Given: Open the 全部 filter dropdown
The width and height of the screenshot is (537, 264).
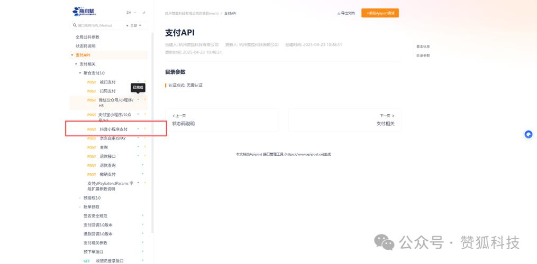Looking at the screenshot, I should point(134,25).
